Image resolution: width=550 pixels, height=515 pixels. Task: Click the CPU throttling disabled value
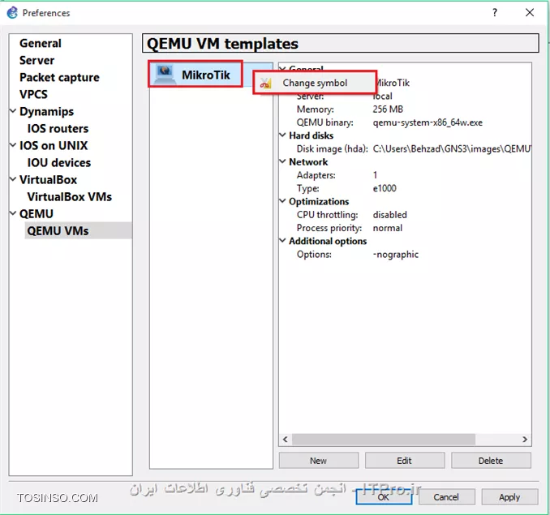[x=389, y=215]
